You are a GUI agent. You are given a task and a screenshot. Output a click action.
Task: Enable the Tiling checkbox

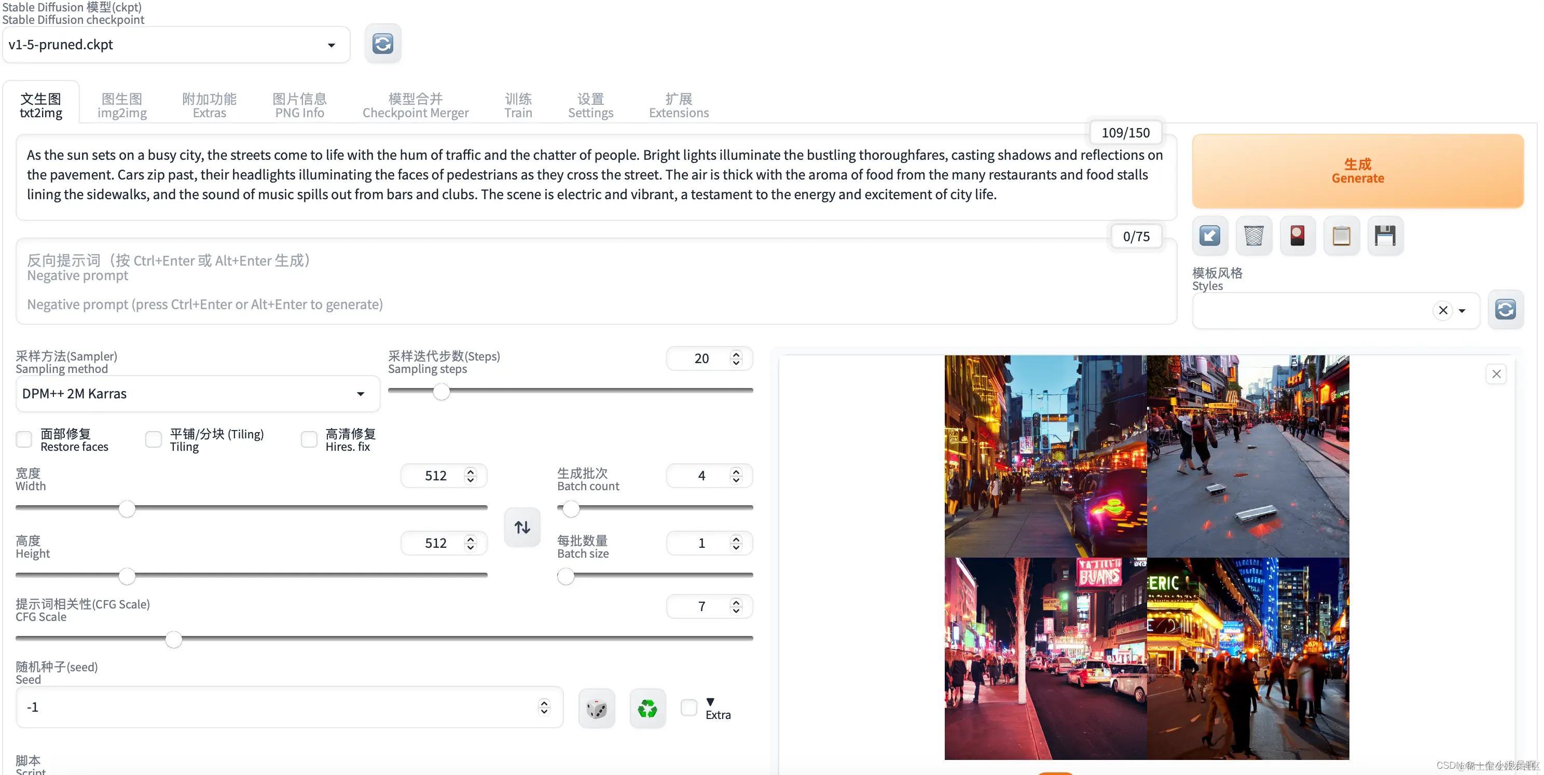click(154, 439)
